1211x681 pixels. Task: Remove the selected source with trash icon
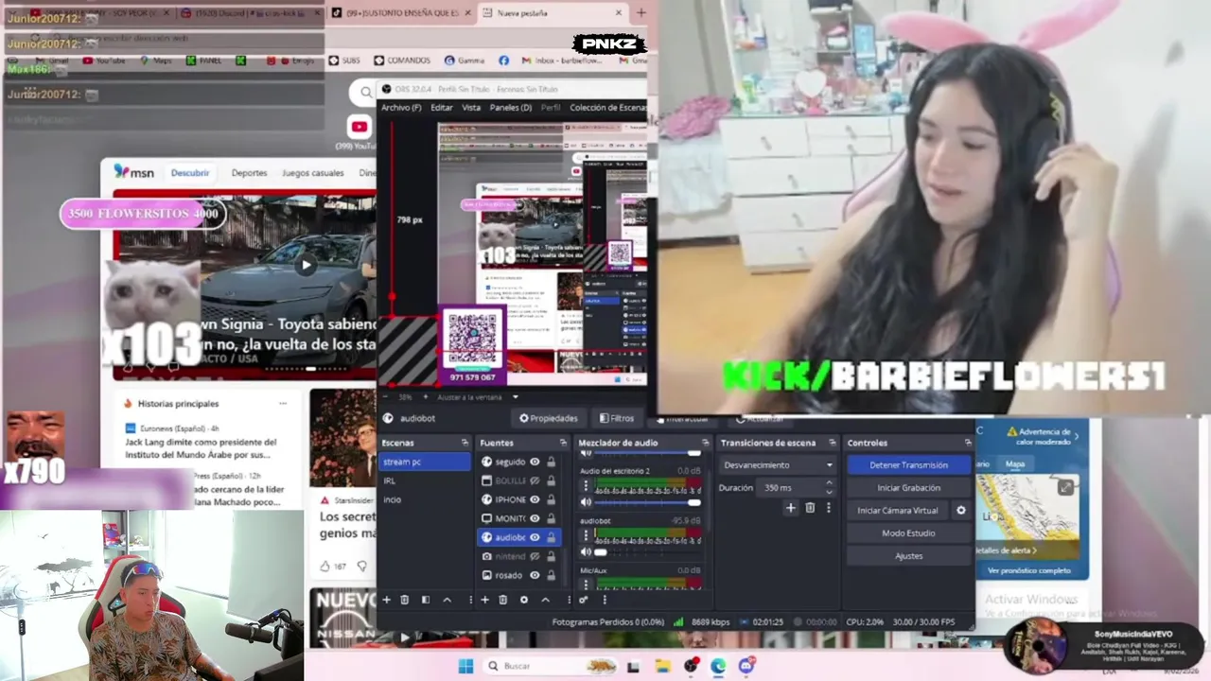(502, 600)
